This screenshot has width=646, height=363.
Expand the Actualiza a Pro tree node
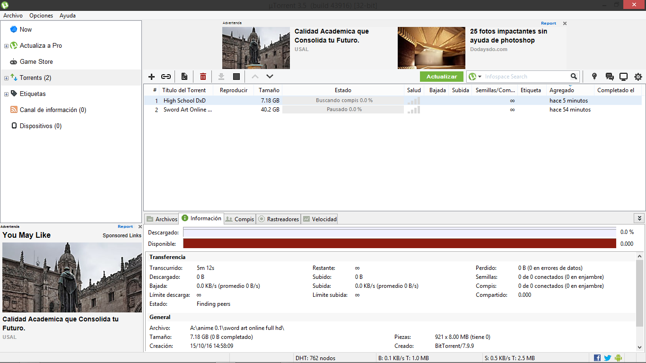6,46
